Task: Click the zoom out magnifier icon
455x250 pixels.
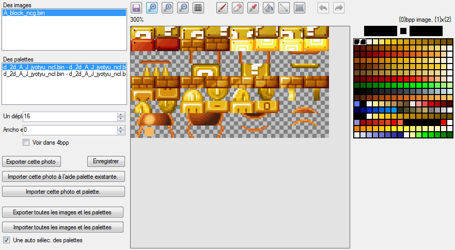Action: coord(183,8)
